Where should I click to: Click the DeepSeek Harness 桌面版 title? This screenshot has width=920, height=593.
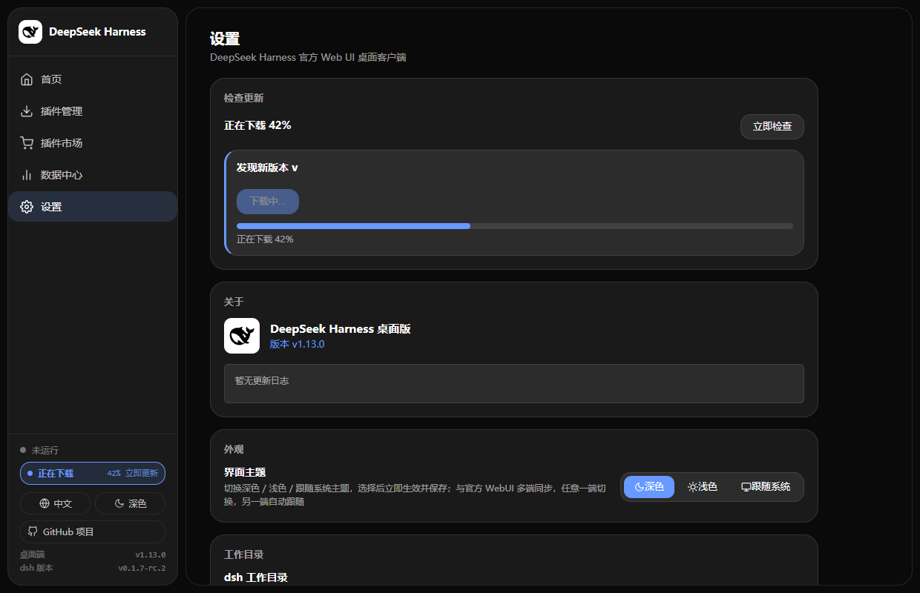tap(341, 328)
